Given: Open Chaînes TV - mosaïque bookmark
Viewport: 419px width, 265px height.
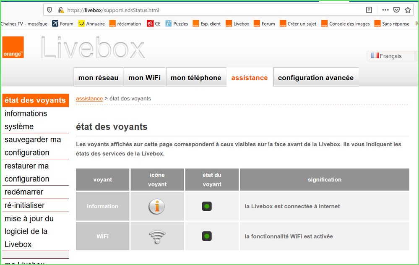Looking at the screenshot, I should click(24, 24).
